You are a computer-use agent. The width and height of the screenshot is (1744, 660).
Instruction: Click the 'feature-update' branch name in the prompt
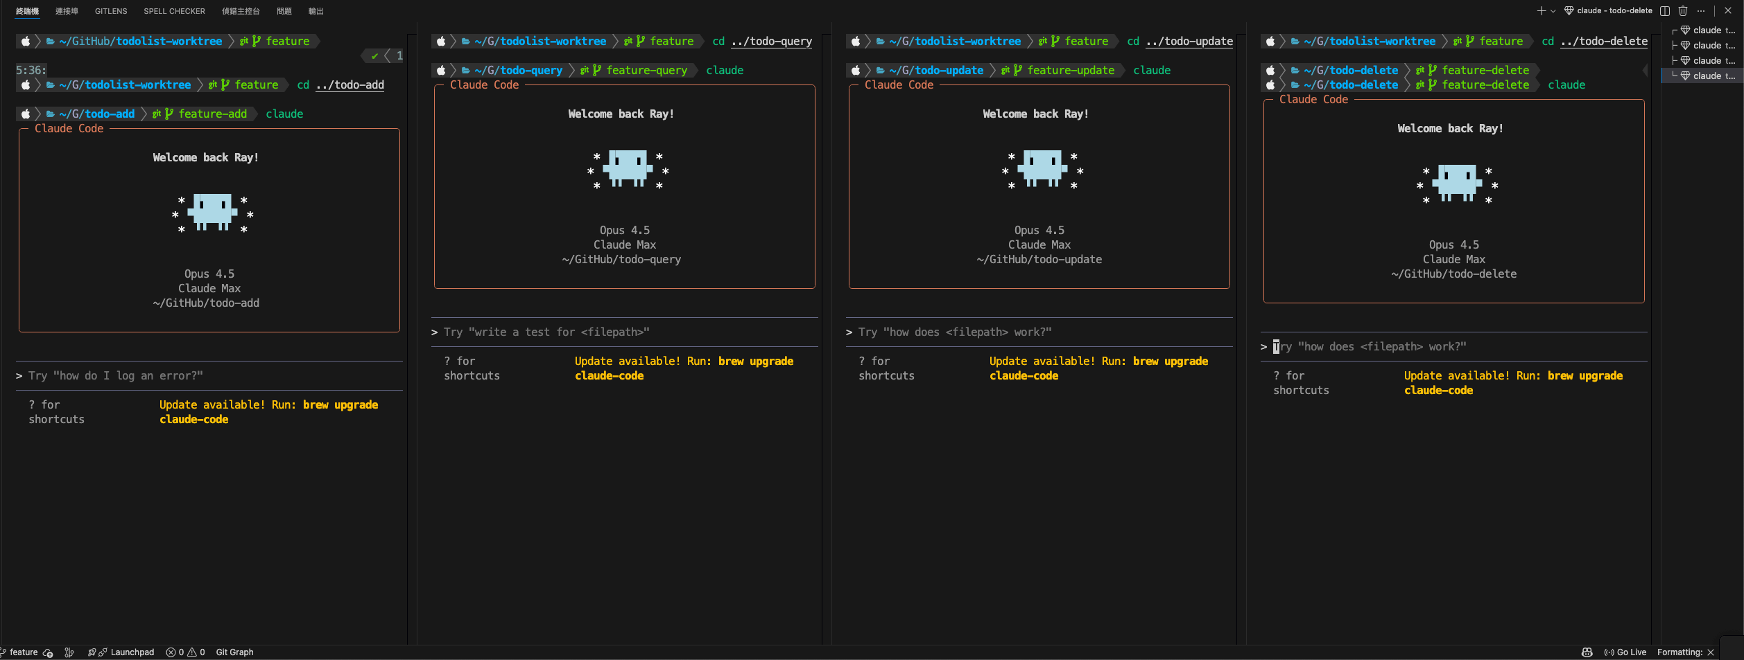click(1071, 71)
